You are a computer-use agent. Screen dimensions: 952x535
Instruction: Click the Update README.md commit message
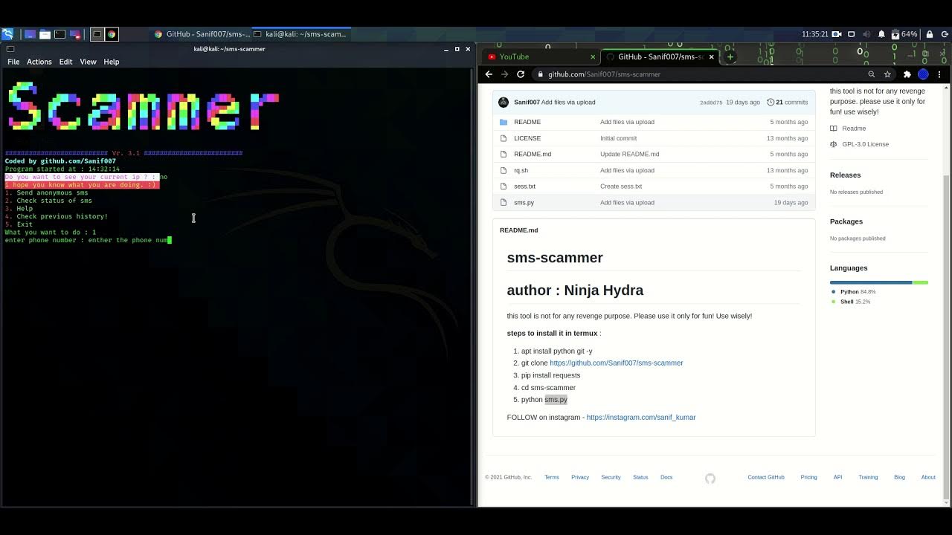(629, 155)
